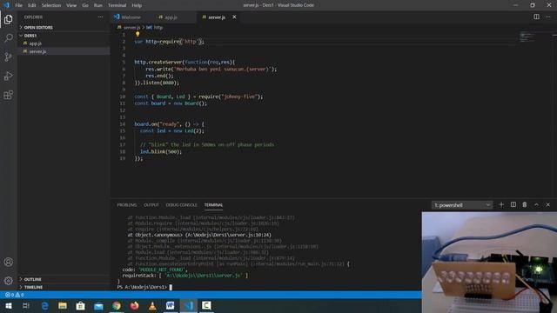Switch to the app.js editor tab
Viewport: 557px width, 313px height.
(171, 17)
